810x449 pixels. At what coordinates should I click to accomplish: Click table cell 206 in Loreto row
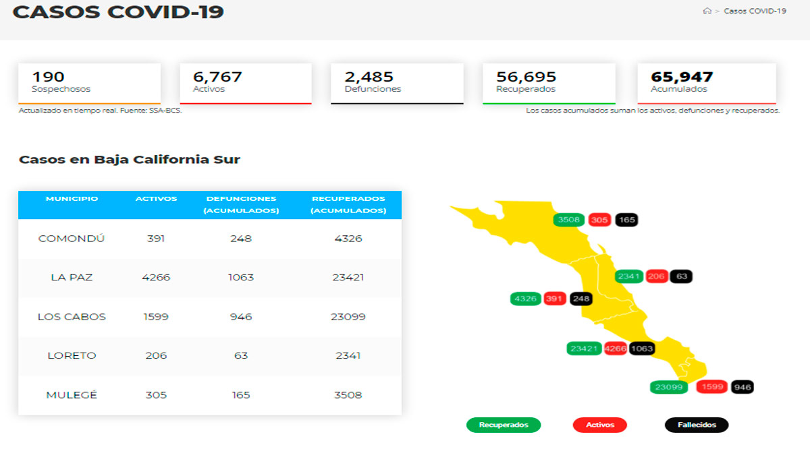[x=156, y=355]
